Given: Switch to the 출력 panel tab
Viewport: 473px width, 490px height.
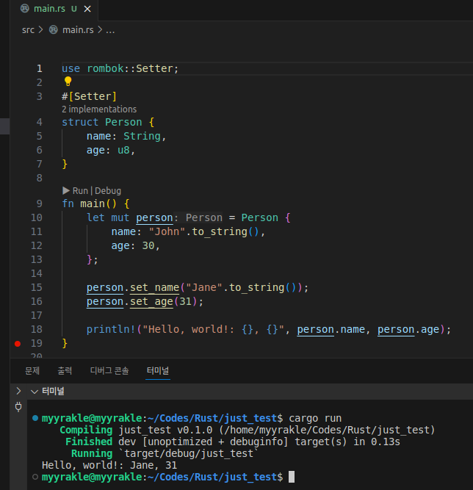Looking at the screenshot, I should [65, 371].
